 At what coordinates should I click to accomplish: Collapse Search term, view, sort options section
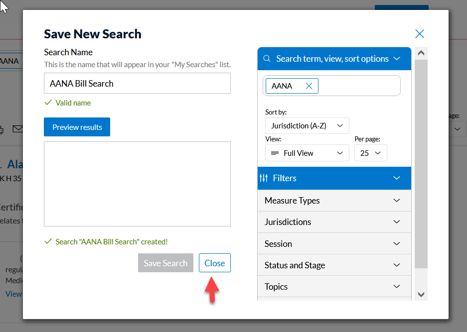397,59
